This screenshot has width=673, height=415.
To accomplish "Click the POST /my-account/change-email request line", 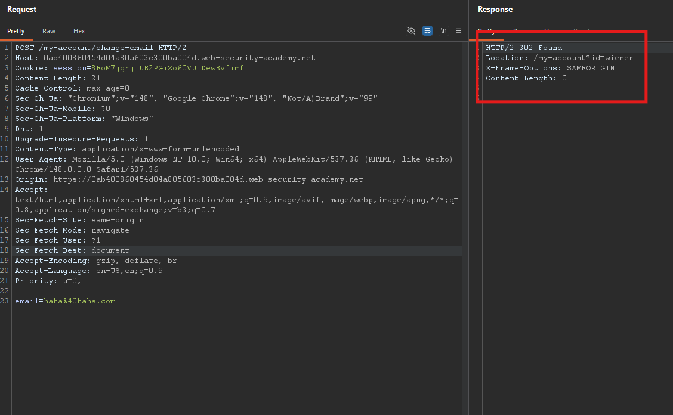I will (x=100, y=48).
